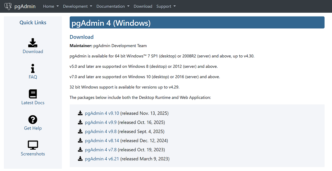332x171 pixels.
Task: Click the FAQ info icon
Action: [x=33, y=68]
